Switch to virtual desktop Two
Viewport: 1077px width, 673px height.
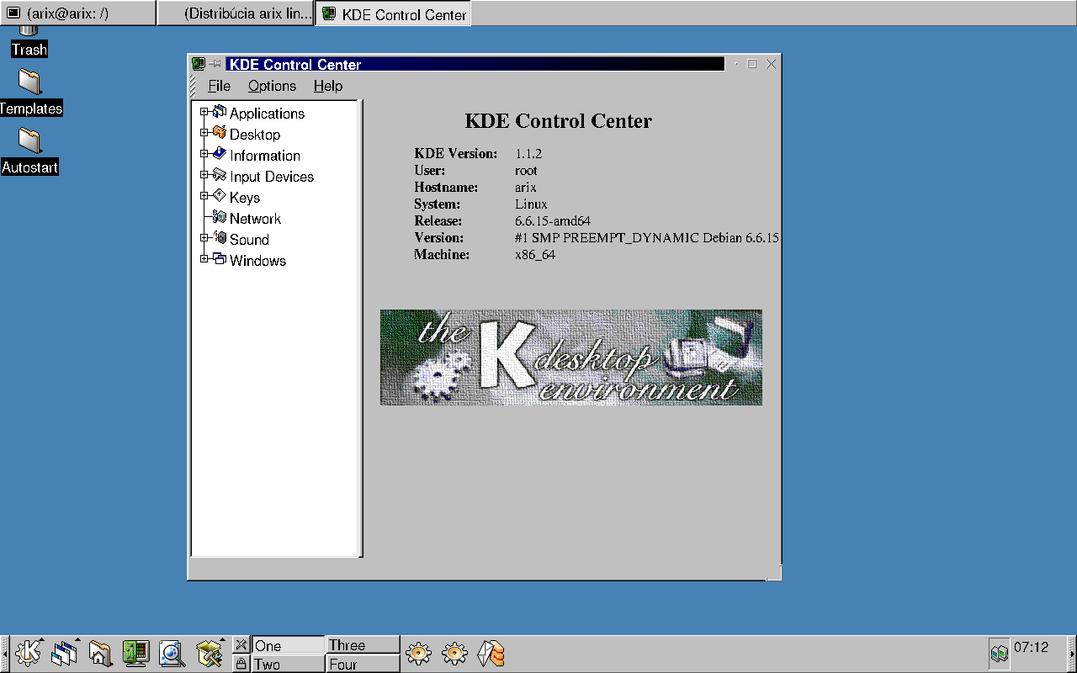(288, 664)
